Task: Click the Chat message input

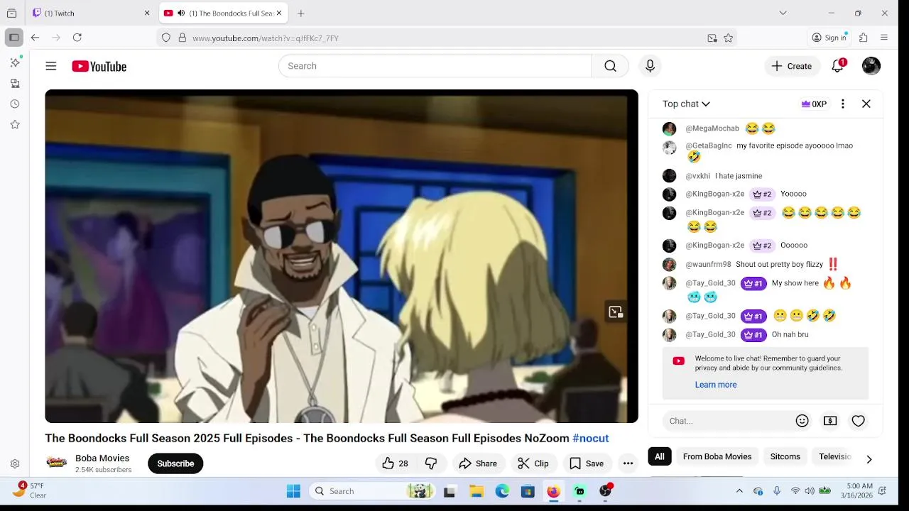Action: [x=728, y=421]
